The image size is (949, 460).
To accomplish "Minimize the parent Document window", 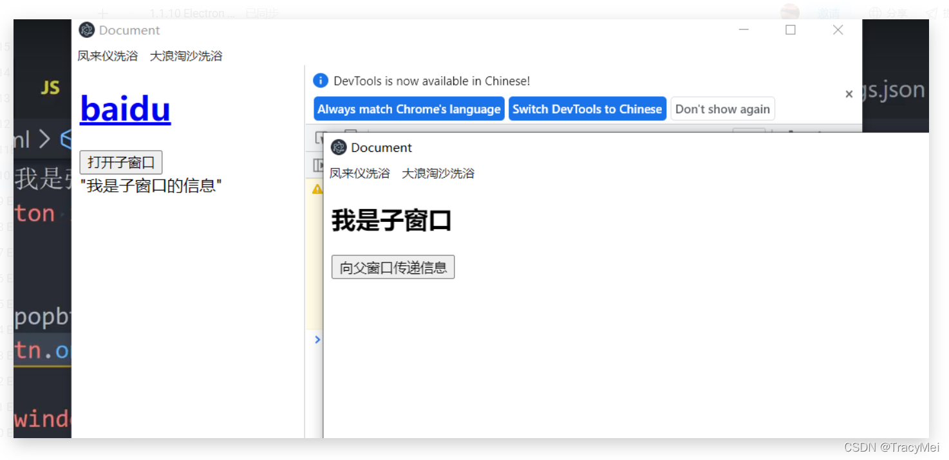I will point(744,30).
